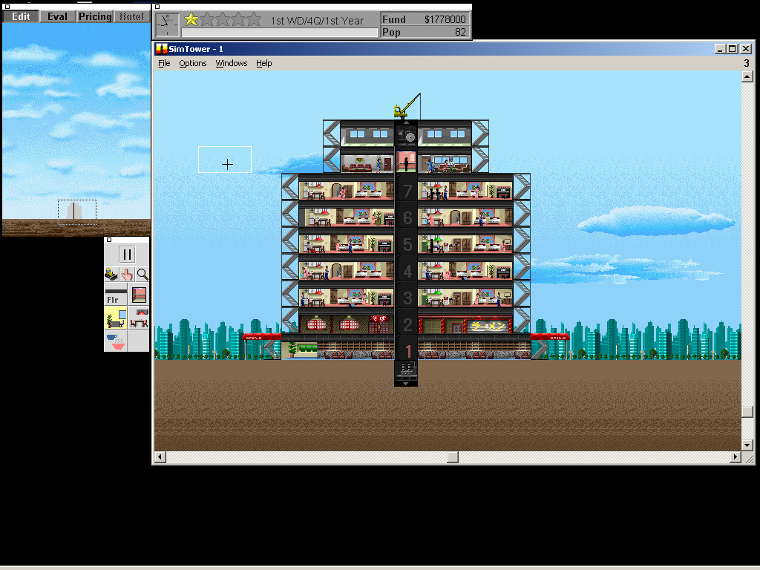Click the construction crane atop the tower
Viewport: 760px width, 570px height.
pos(407,105)
